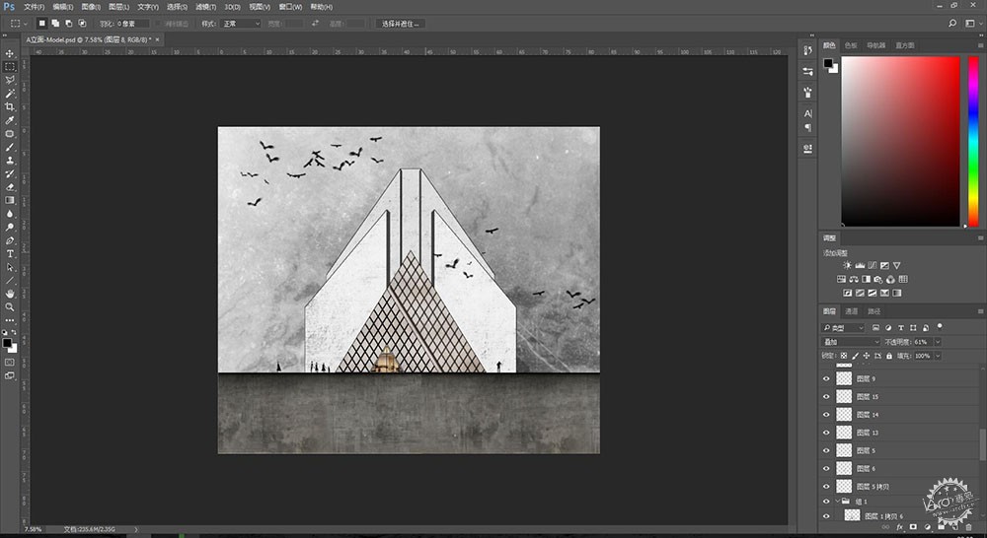This screenshot has width=987, height=538.
Task: Hide layer 图层 6
Action: (x=826, y=468)
